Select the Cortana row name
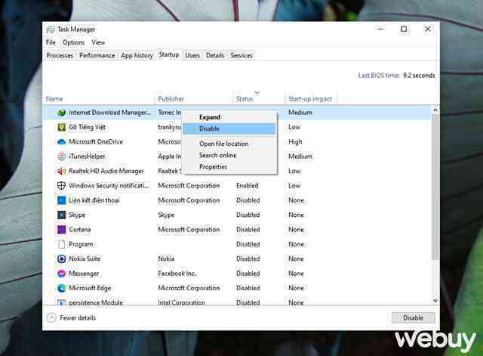This screenshot has height=356, width=483. (x=80, y=230)
